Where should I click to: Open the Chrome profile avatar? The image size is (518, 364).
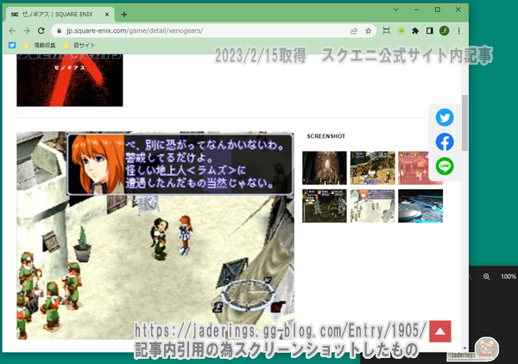click(444, 31)
